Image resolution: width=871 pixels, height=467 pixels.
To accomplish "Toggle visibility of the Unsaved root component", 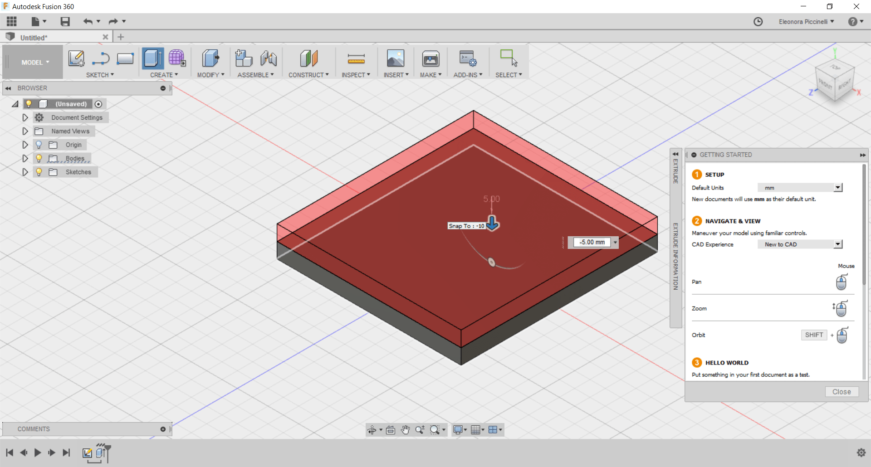I will (x=29, y=104).
